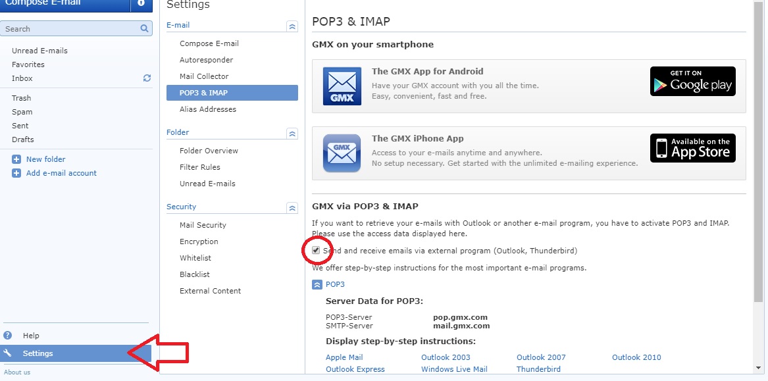
Task: Open Blacklist settings
Action: pos(194,274)
